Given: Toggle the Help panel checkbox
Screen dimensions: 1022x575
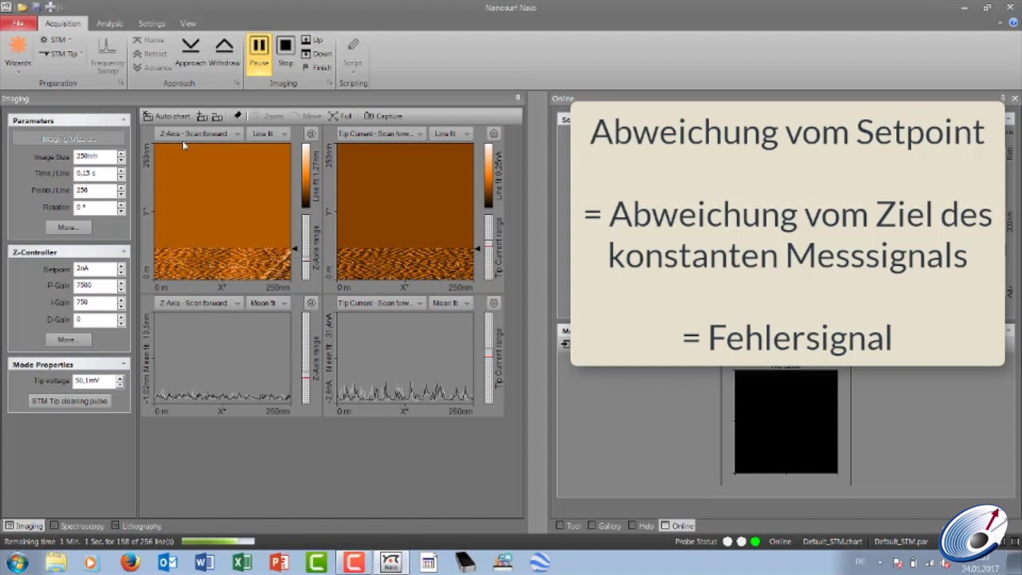Looking at the screenshot, I should coord(632,525).
